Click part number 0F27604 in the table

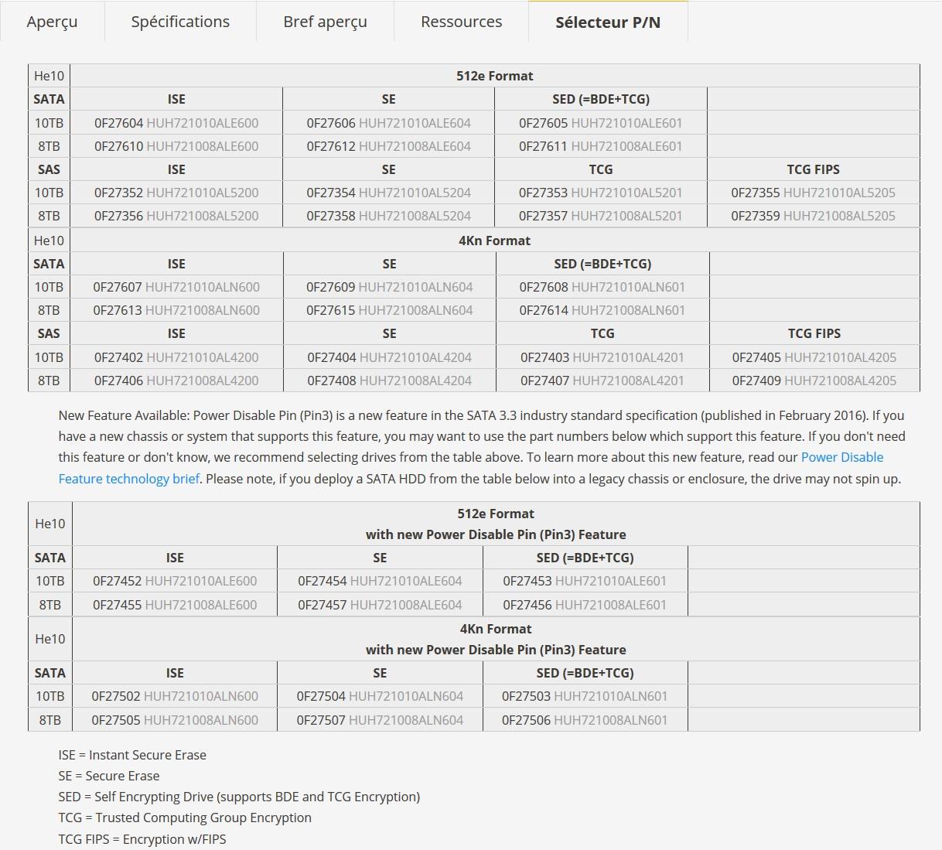176,123
